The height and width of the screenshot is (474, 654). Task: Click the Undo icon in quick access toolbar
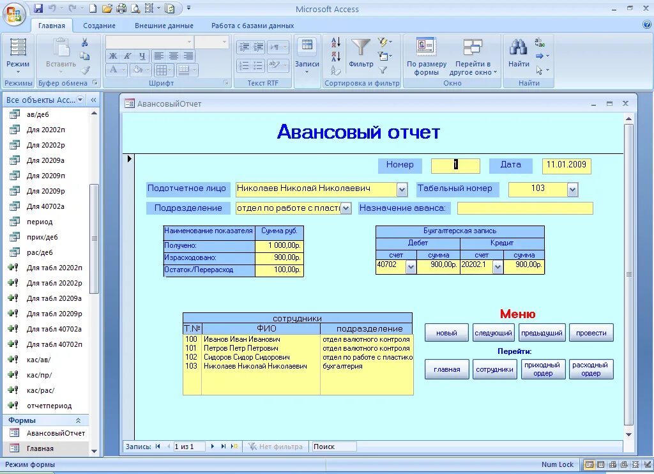coord(52,8)
